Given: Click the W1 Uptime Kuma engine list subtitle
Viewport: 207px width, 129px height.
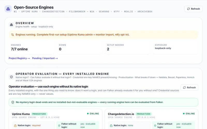Looking at the screenshot, I should 83,12.
